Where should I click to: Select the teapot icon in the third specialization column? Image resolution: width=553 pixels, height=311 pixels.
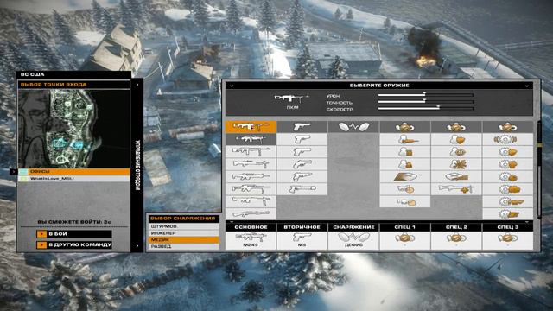(508, 127)
